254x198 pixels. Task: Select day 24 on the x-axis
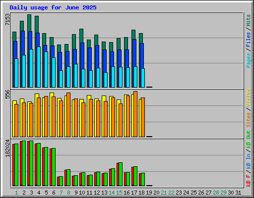point(186,193)
